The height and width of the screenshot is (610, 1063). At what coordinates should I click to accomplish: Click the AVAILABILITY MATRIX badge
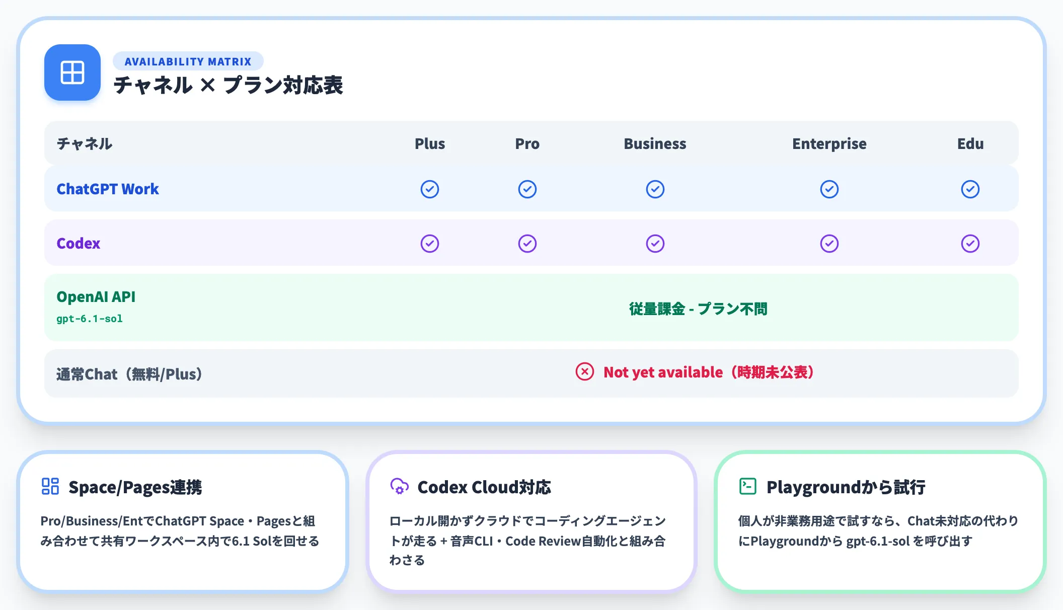click(x=188, y=61)
